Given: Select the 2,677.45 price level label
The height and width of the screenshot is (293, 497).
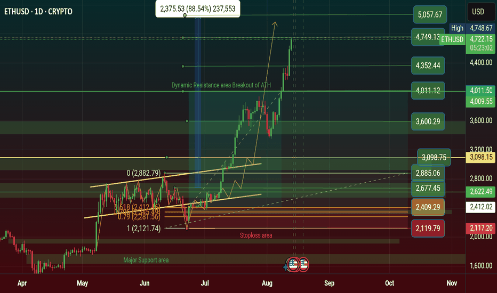Looking at the screenshot, I should pos(428,188).
